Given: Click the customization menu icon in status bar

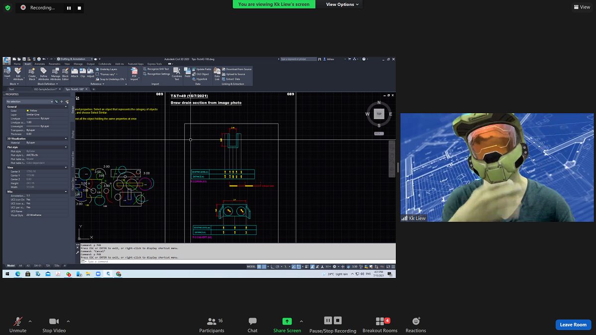Looking at the screenshot, I should [x=393, y=267].
